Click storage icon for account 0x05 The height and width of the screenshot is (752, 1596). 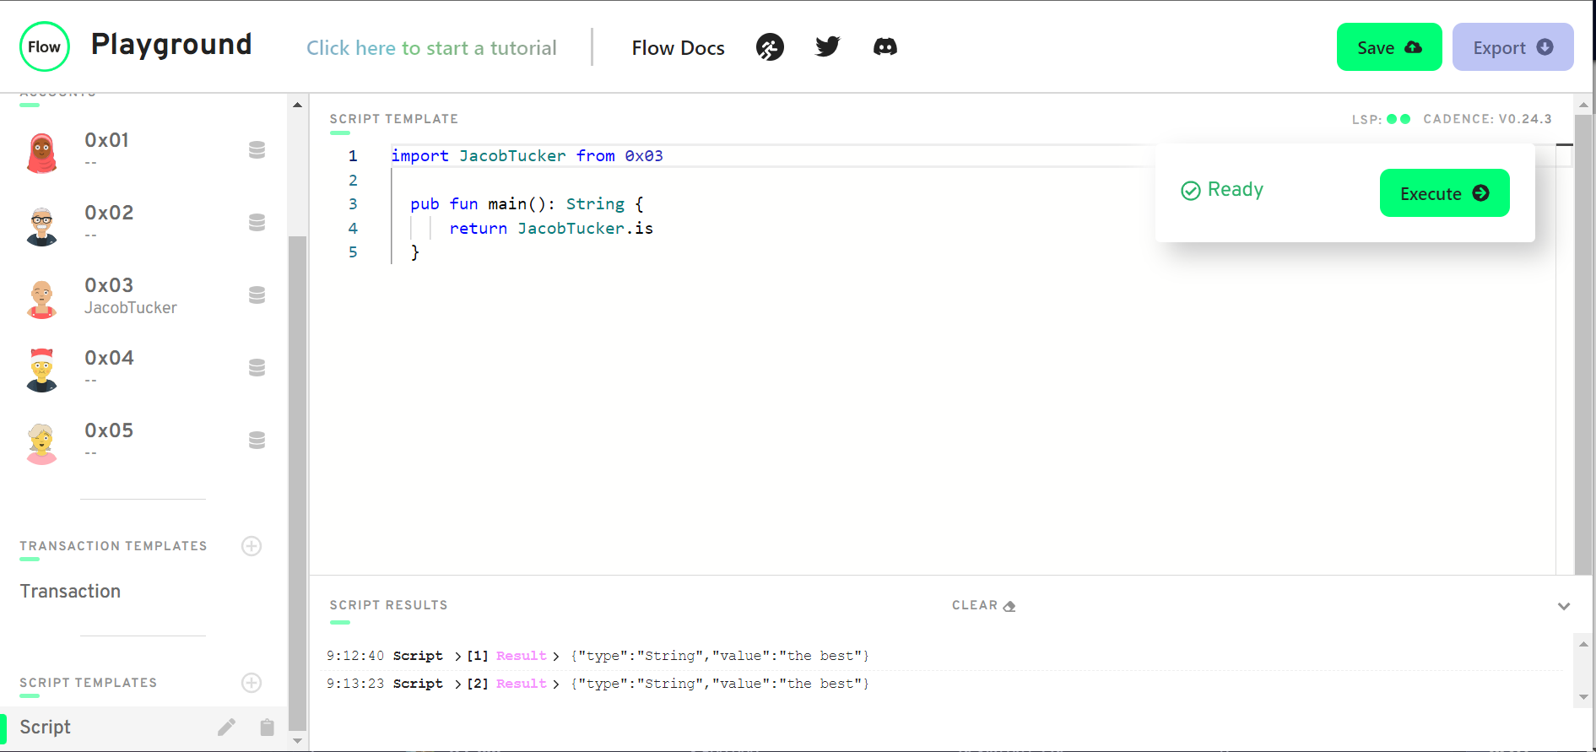click(x=257, y=440)
